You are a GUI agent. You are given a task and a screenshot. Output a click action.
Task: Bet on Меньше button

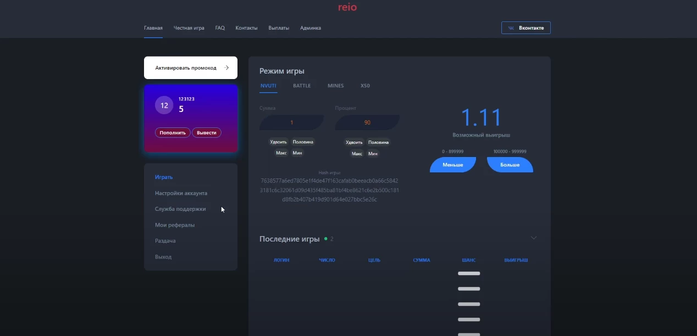click(453, 165)
